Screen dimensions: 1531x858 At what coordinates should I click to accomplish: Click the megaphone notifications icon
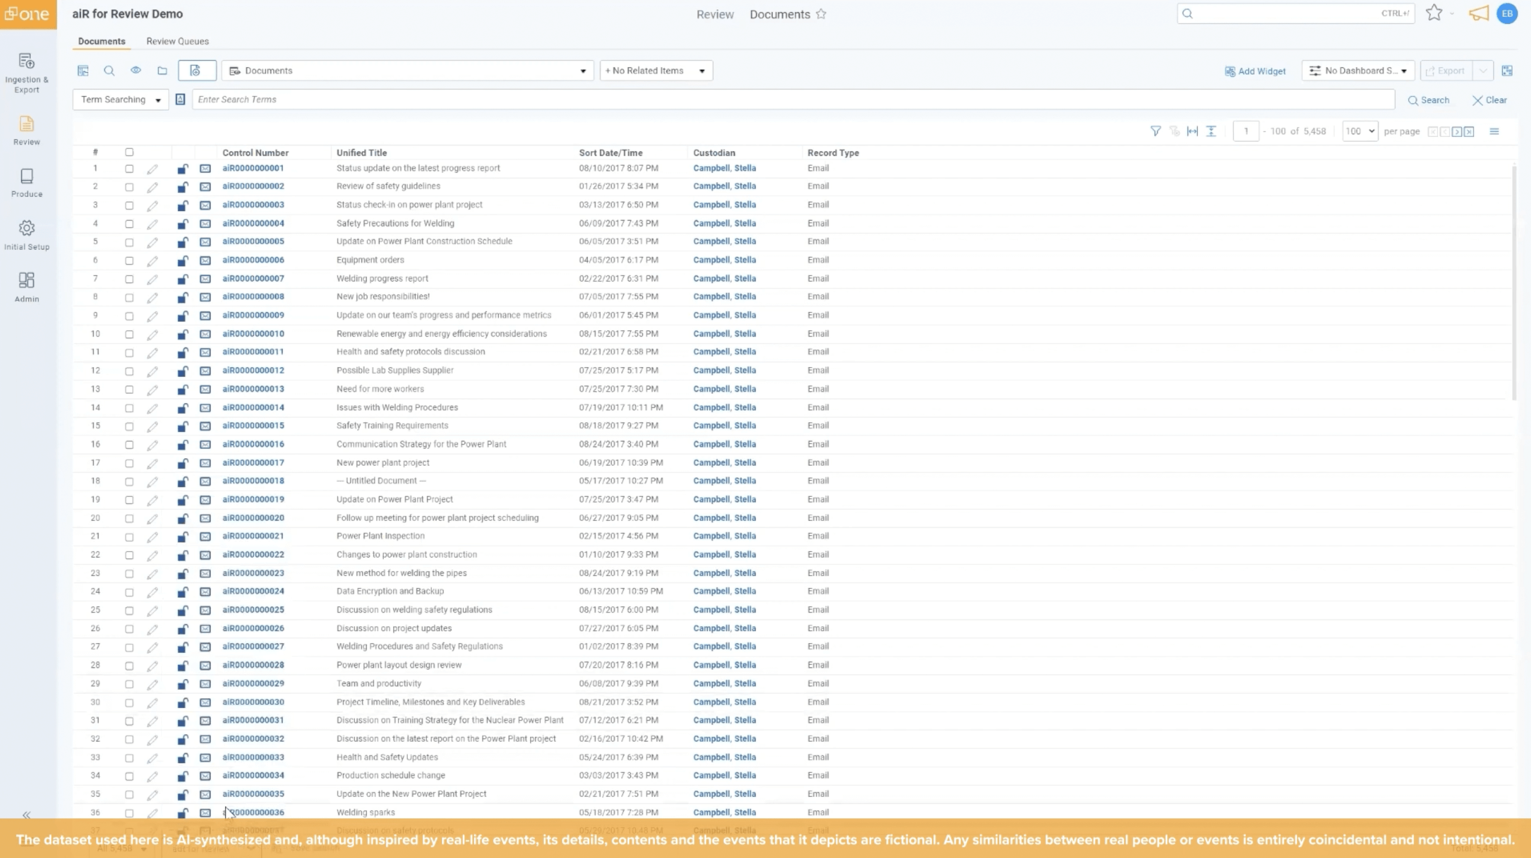[1478, 13]
